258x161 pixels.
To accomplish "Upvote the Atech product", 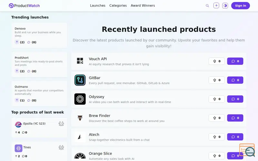I will point(216,137).
